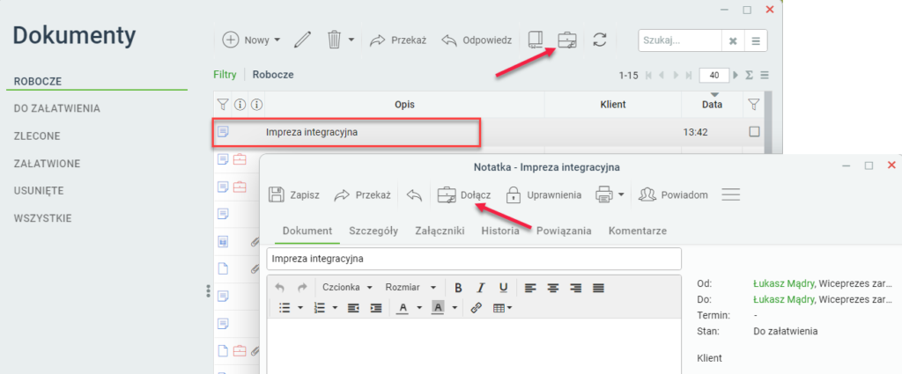This screenshot has width=902, height=374.
Task: Click the Odpowiedz button
Action: tap(477, 40)
